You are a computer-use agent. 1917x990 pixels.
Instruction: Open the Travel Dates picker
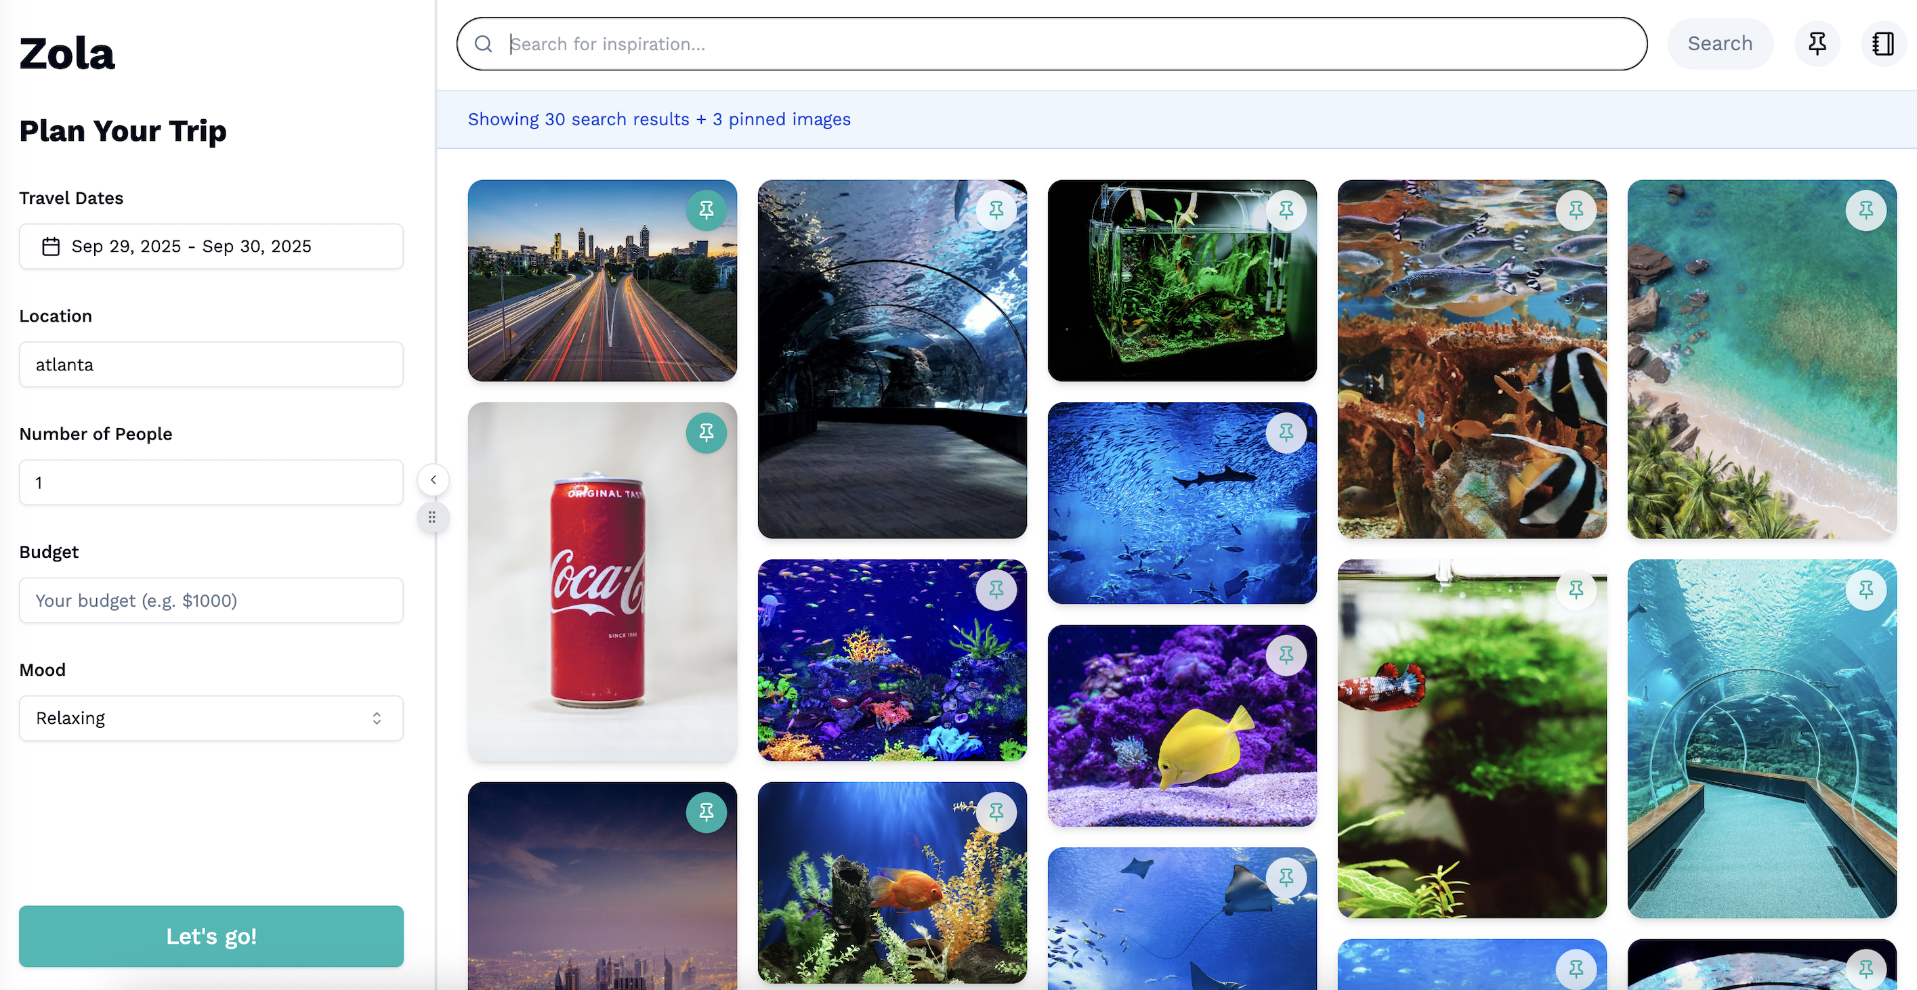point(211,246)
